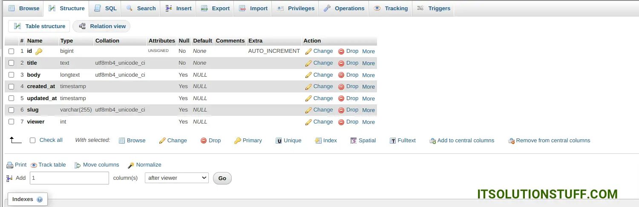Screen dimensions: 639x207
Task: Click the Indexes help question mark icon
Action: (x=40, y=199)
